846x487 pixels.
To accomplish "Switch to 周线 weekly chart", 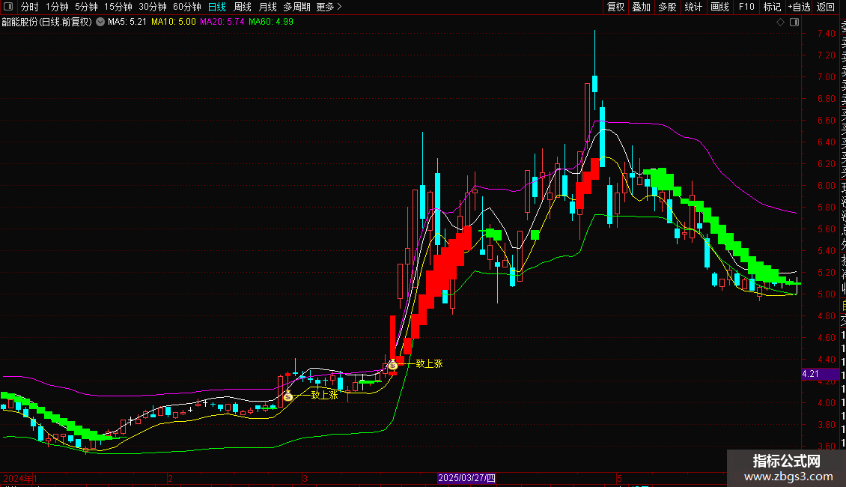I will click(x=243, y=7).
